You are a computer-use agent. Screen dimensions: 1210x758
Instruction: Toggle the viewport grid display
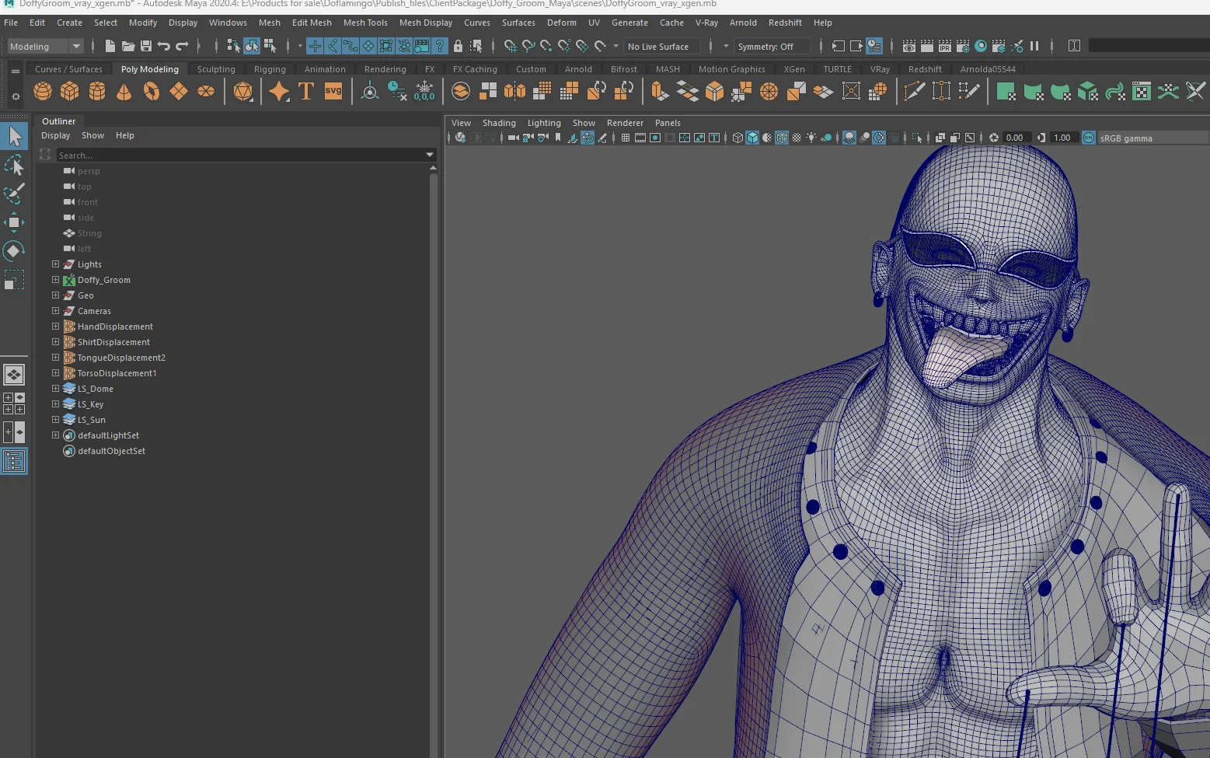(x=624, y=138)
